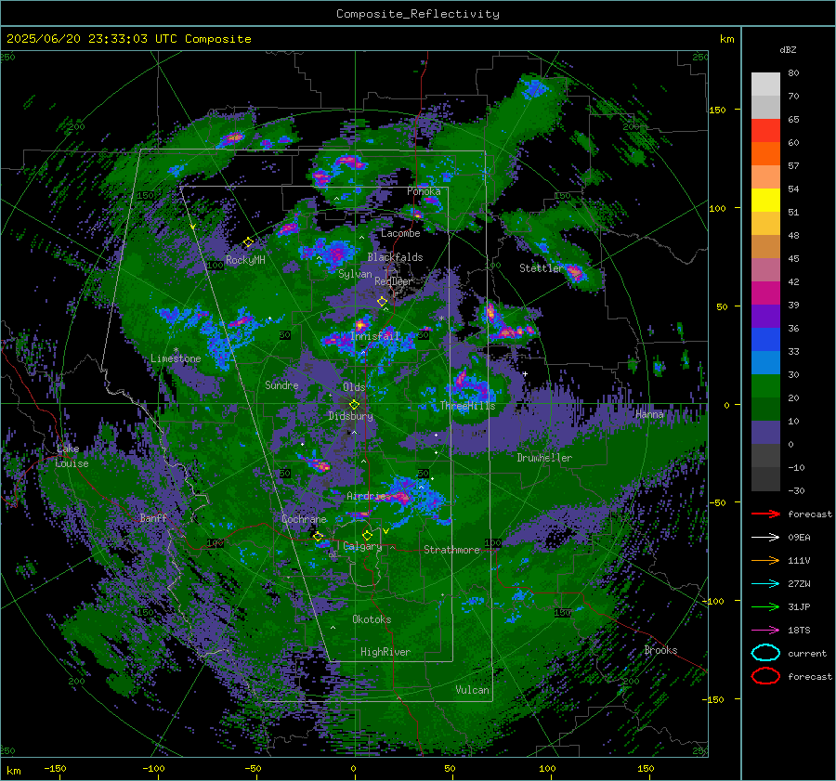The width and height of the screenshot is (836, 781).
Task: Click the light gray 80 dBZ swatch
Action: coord(765,85)
